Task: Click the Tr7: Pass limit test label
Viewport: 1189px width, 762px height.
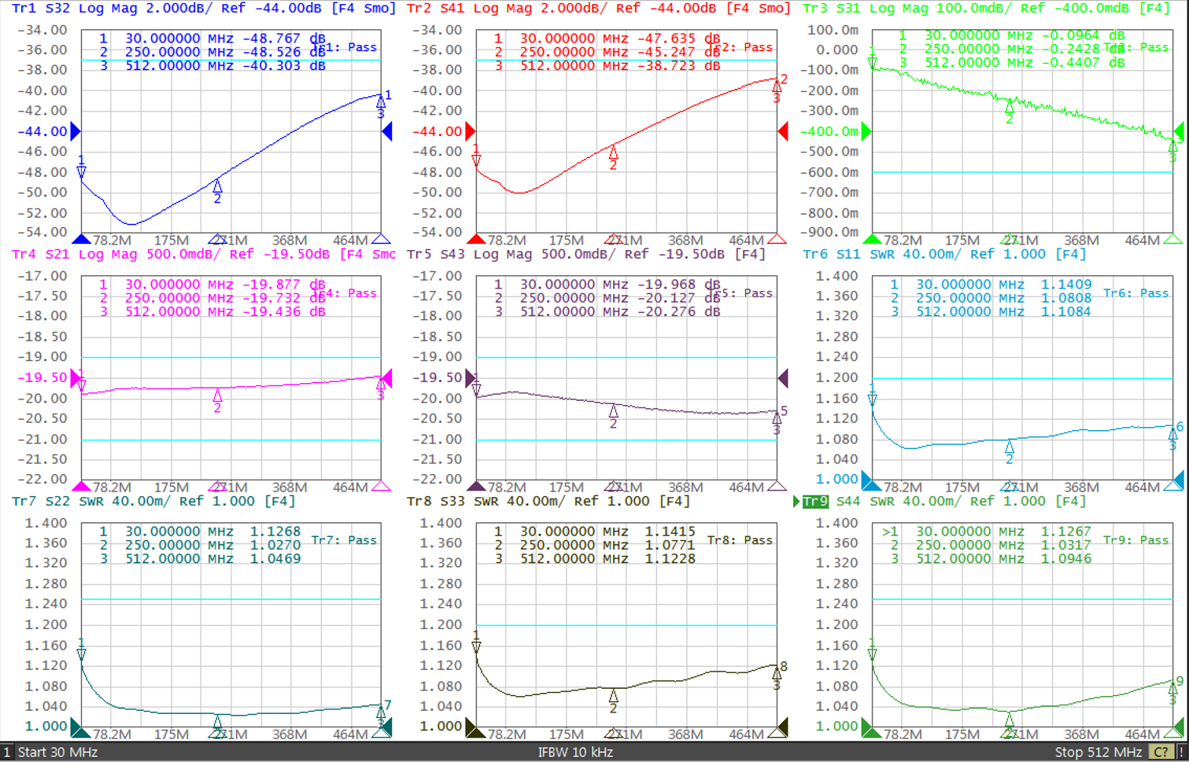Action: point(344,540)
